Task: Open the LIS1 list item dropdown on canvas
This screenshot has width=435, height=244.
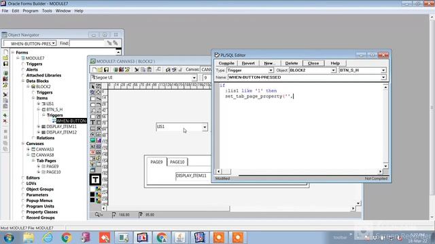Action: click(205, 127)
